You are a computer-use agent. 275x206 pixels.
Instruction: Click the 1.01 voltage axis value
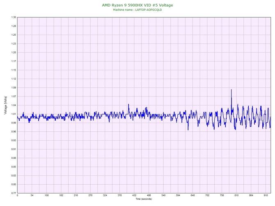(14, 114)
